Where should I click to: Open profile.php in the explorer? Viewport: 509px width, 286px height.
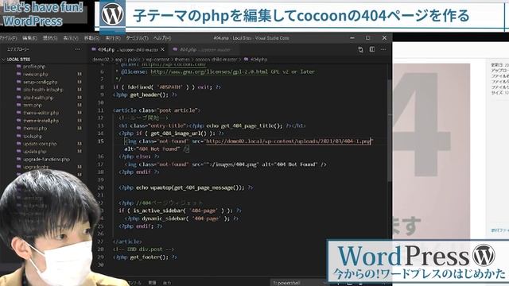pyautogui.click(x=33, y=67)
